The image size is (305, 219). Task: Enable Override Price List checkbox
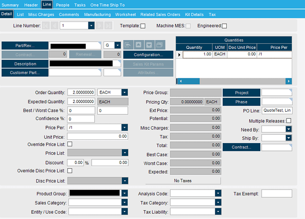click(70, 144)
